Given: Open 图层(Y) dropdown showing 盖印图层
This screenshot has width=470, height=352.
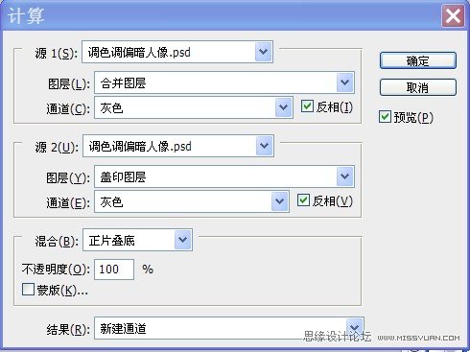Looking at the screenshot, I should pyautogui.click(x=224, y=176).
